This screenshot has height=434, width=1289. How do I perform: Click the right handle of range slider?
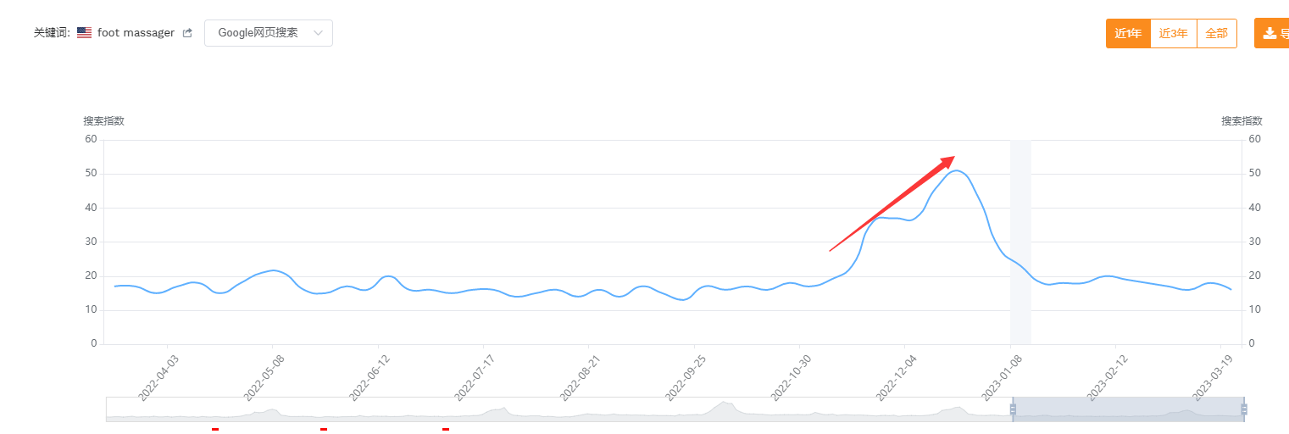click(1243, 409)
